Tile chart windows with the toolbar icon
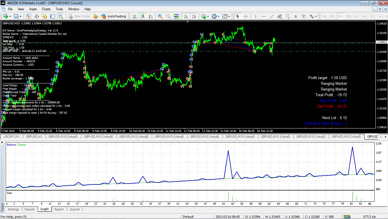The image size is (388, 219). 176,16
